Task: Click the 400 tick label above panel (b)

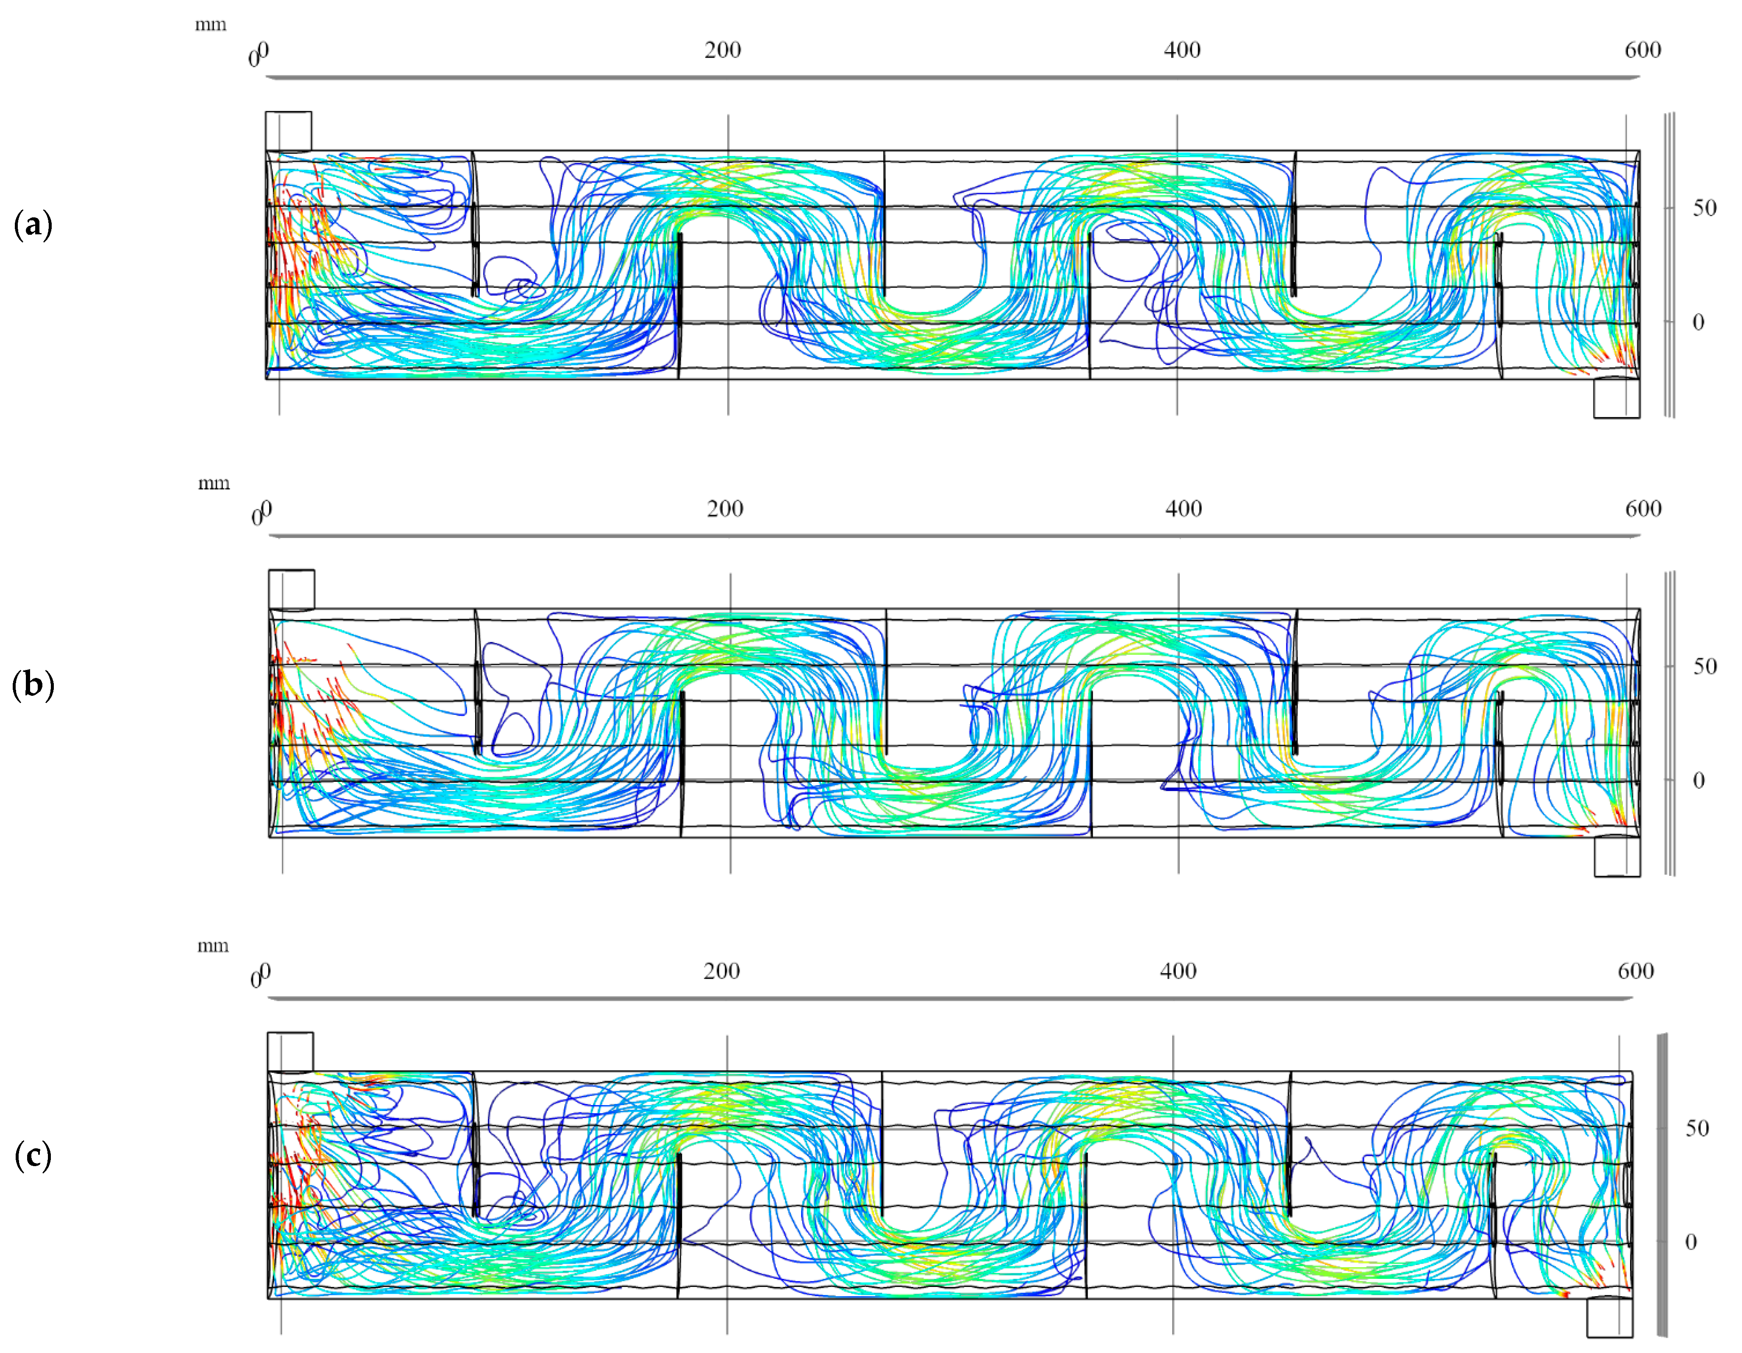Action: pos(1183,508)
